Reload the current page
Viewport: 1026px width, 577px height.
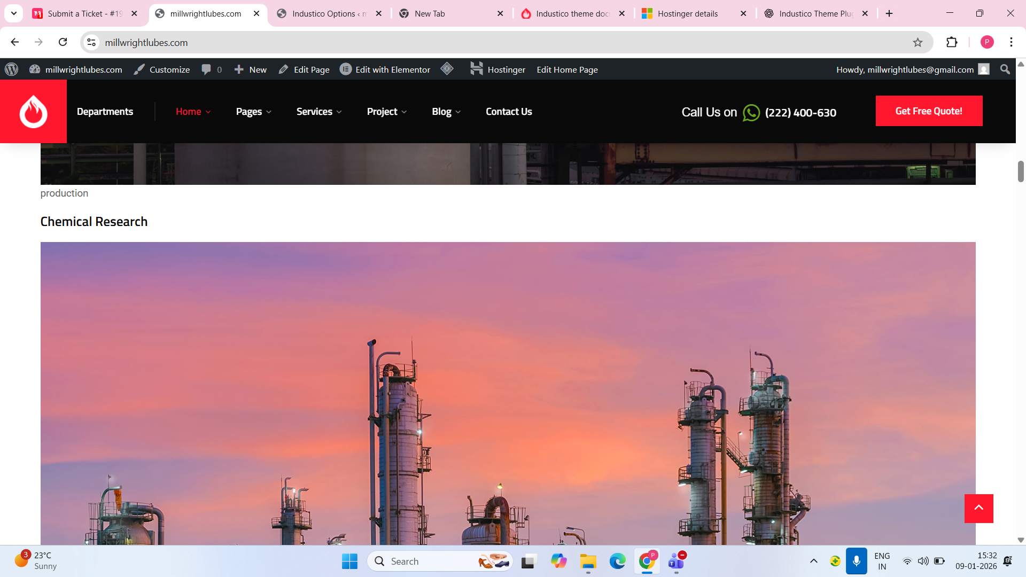pyautogui.click(x=63, y=42)
